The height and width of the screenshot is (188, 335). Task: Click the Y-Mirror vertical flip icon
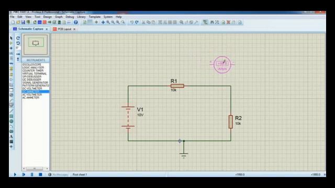tap(18, 59)
